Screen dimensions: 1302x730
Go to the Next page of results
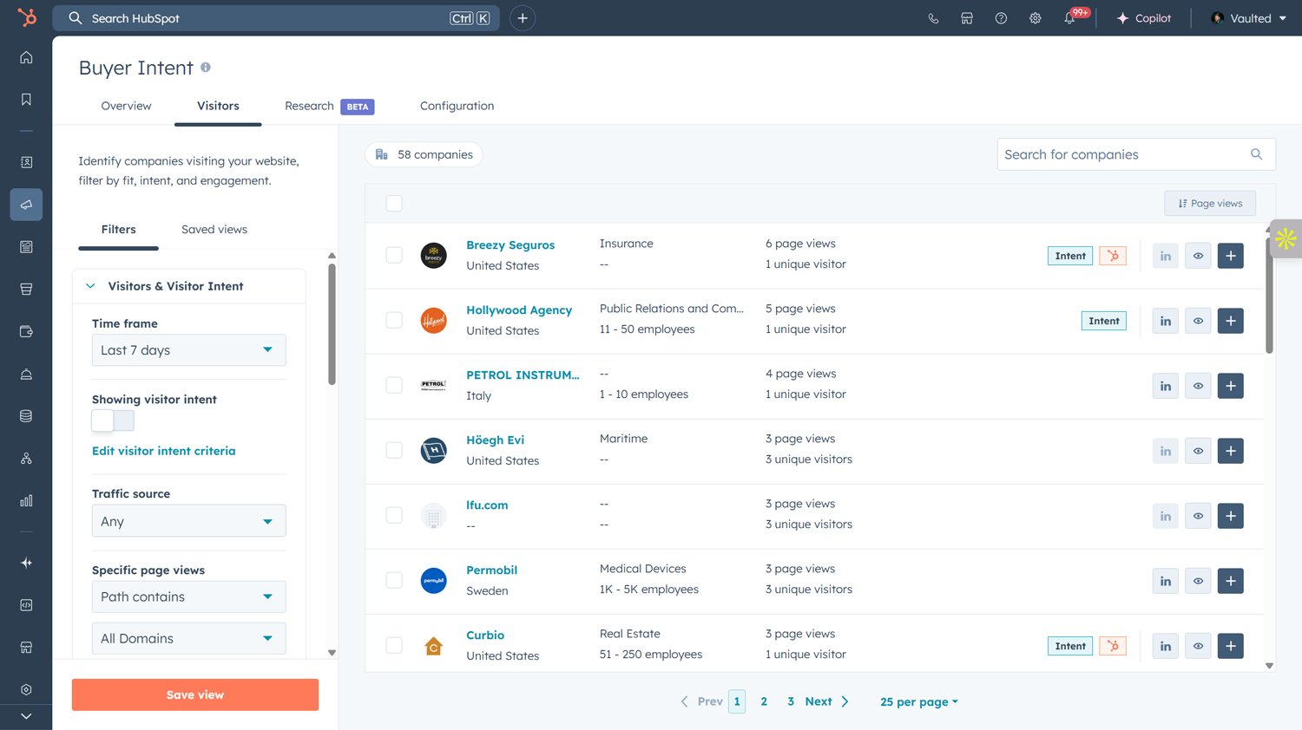click(x=826, y=701)
